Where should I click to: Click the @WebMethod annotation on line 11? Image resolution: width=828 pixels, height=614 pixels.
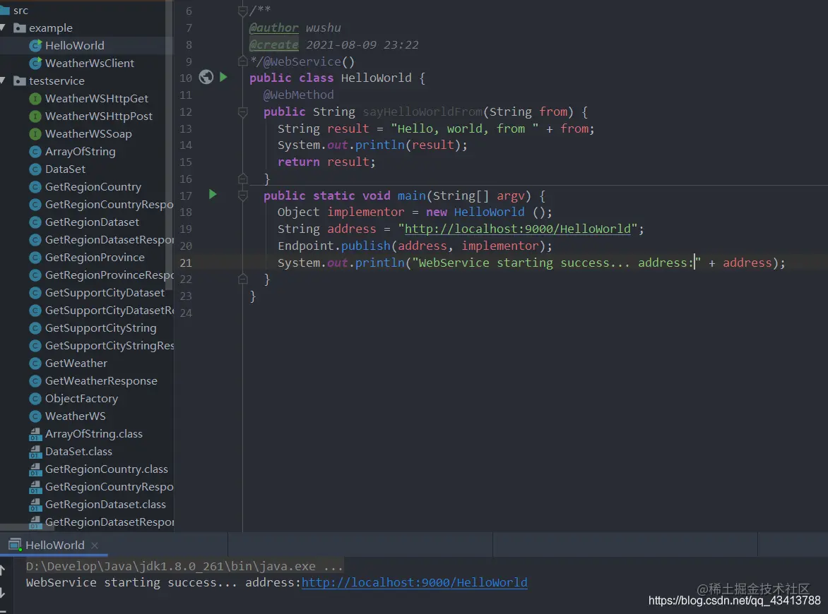(x=298, y=95)
